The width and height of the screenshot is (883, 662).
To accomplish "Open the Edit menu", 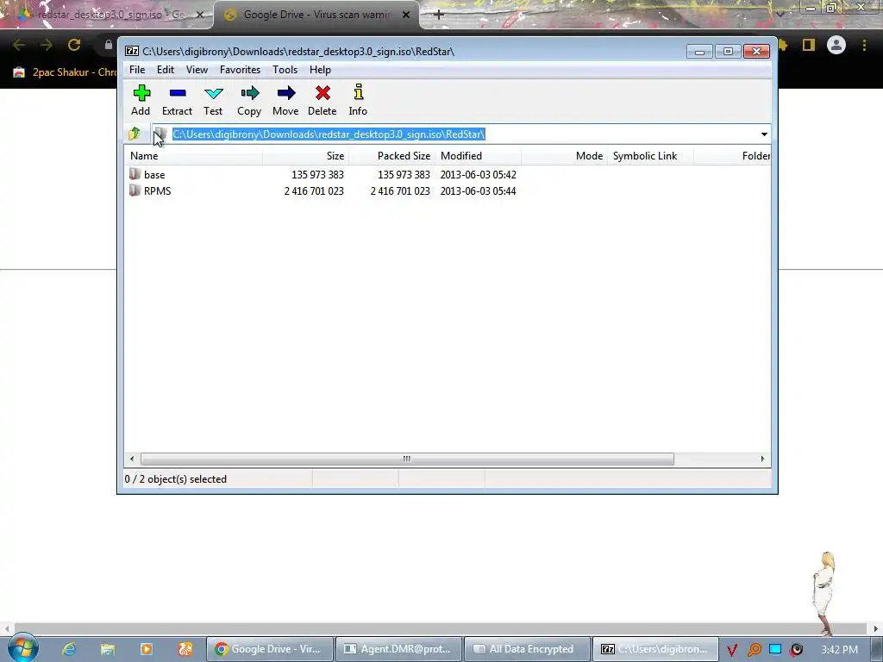I will (166, 70).
